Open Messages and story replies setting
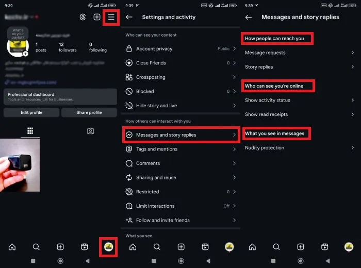Screen dimensions: 361x268 point(181,135)
